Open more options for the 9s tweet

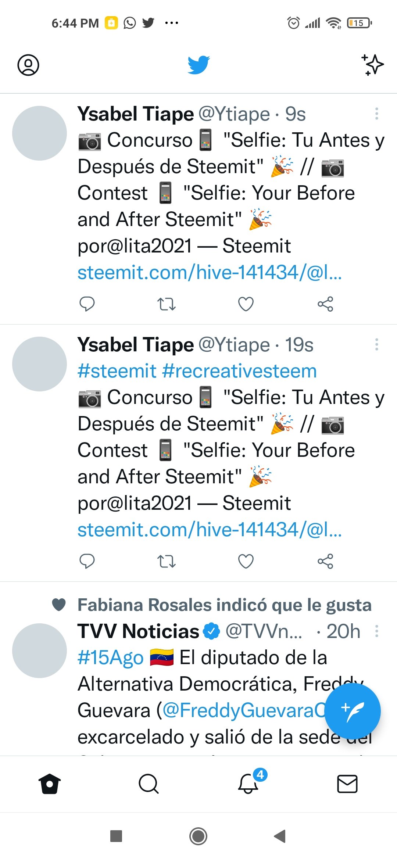point(377,114)
